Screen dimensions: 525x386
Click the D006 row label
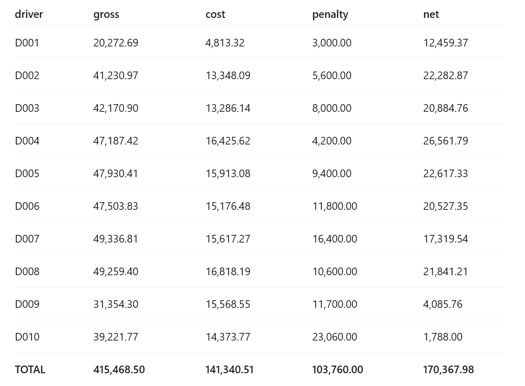pyautogui.click(x=27, y=206)
